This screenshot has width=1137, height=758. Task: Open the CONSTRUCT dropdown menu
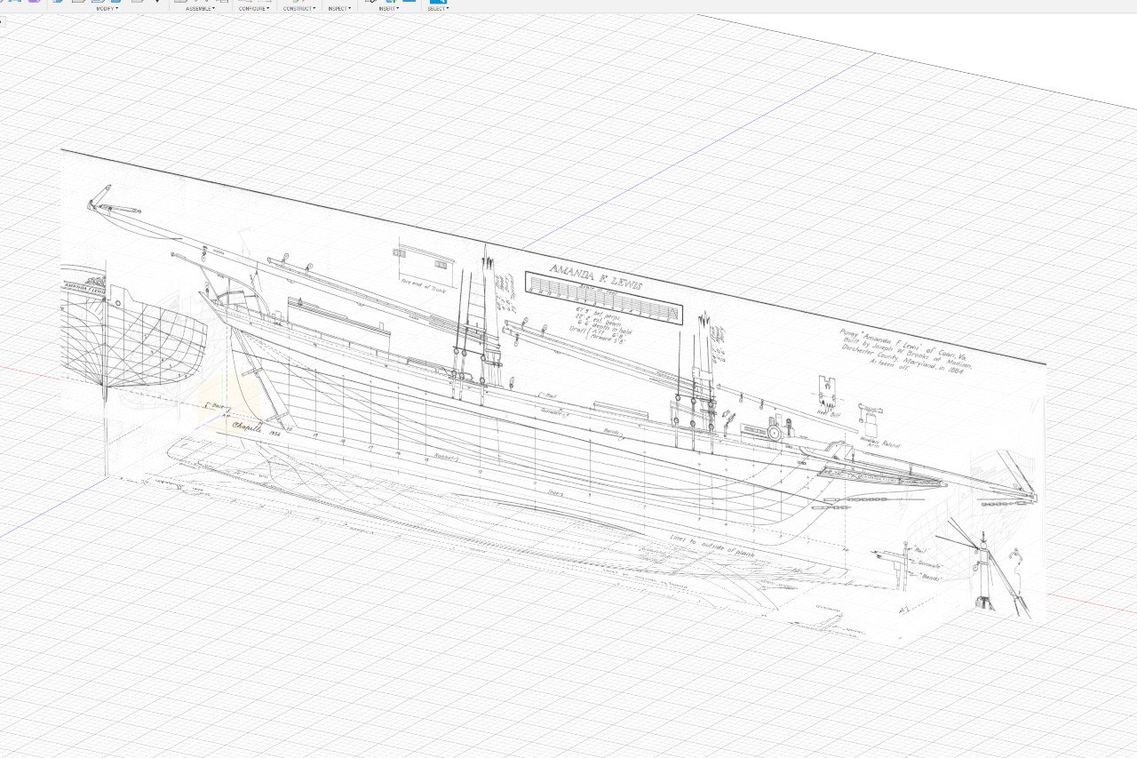(299, 8)
